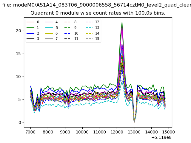The width and height of the screenshot is (191, 143).
Task: Click the y-axis tick label 20
Action: 19,31
